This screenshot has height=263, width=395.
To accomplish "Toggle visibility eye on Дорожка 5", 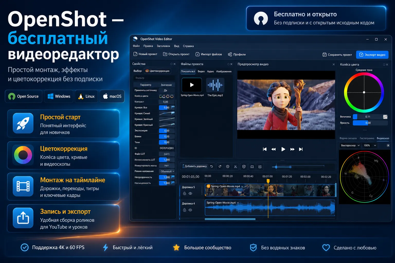I will (x=190, y=193).
